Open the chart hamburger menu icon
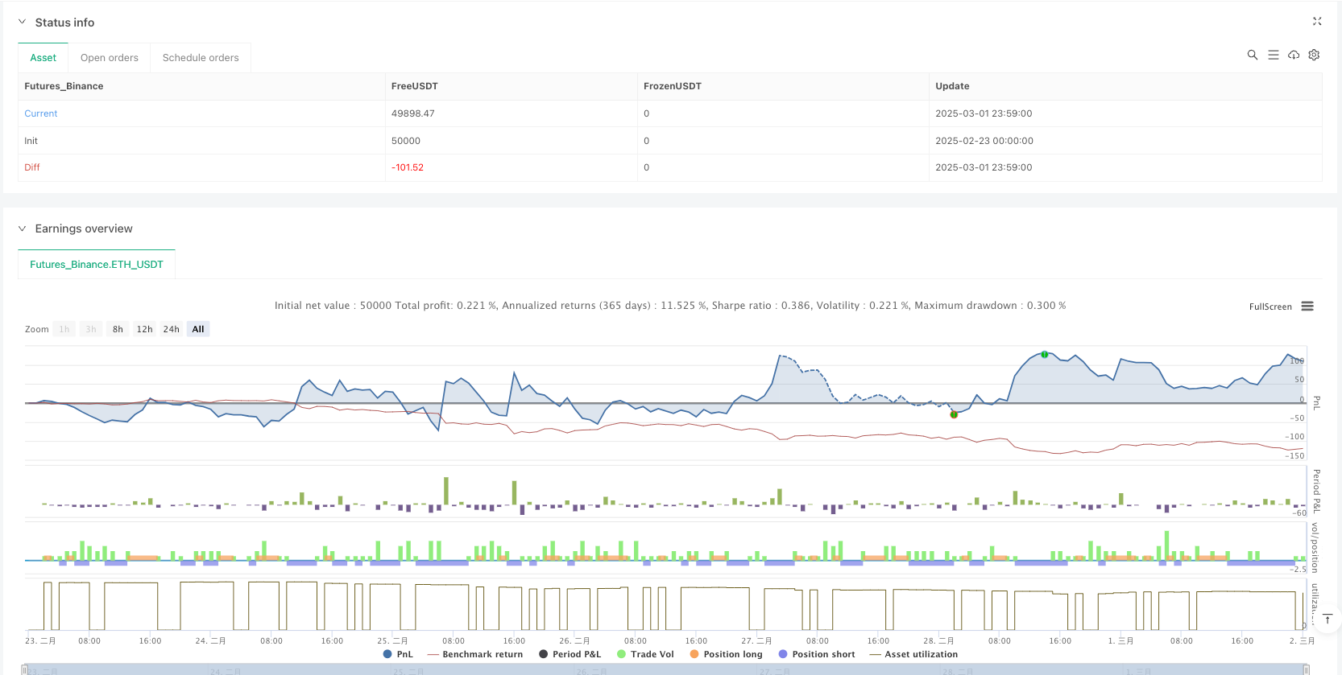The height and width of the screenshot is (675, 1342). pos(1307,307)
